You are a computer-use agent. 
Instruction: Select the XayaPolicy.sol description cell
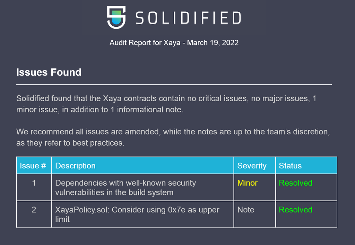point(142,214)
